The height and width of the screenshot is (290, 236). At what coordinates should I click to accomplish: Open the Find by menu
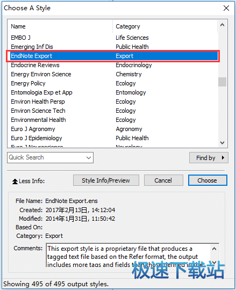pyautogui.click(x=209, y=158)
